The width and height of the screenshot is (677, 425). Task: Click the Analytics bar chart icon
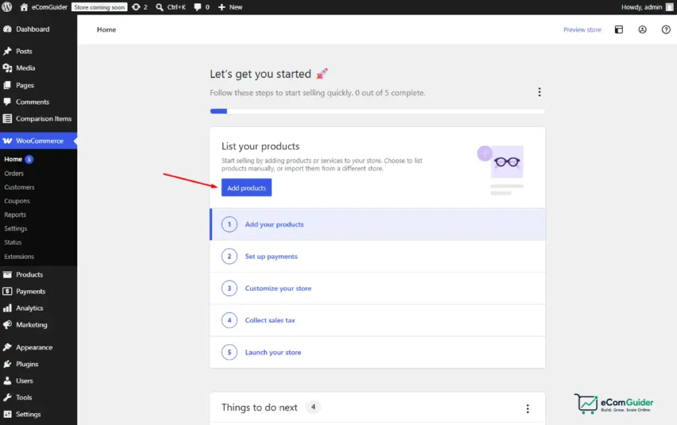(x=7, y=308)
